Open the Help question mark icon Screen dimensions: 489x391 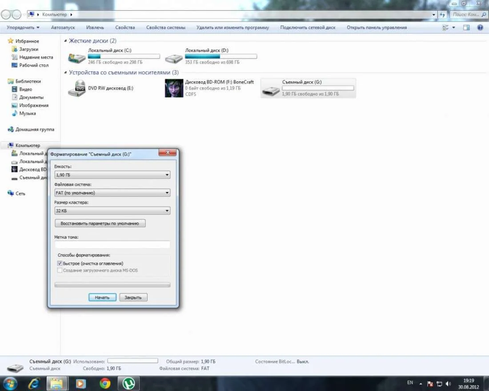tap(480, 28)
